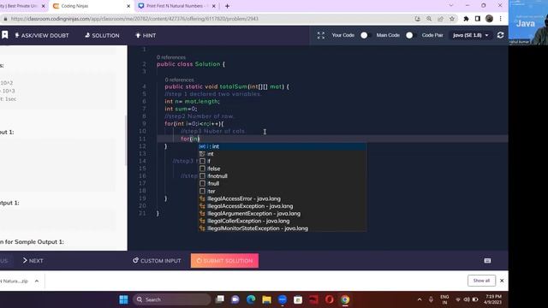Click the volume icon in the system tray

[x=467, y=299]
